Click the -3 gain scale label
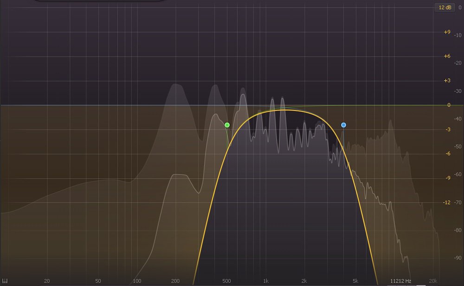This screenshot has height=286, width=464. (x=447, y=130)
